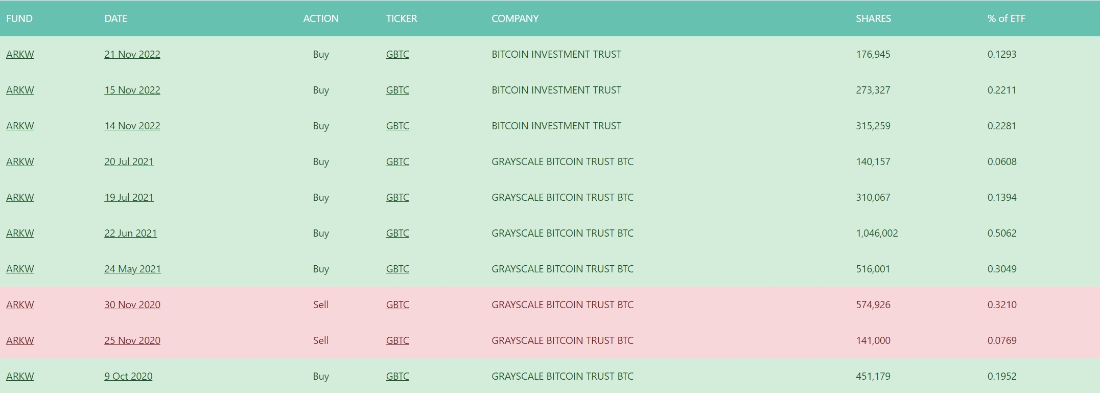This screenshot has height=393, width=1100.
Task: Click GBTC ticker in the 9 Oct 2020 row
Action: point(397,376)
